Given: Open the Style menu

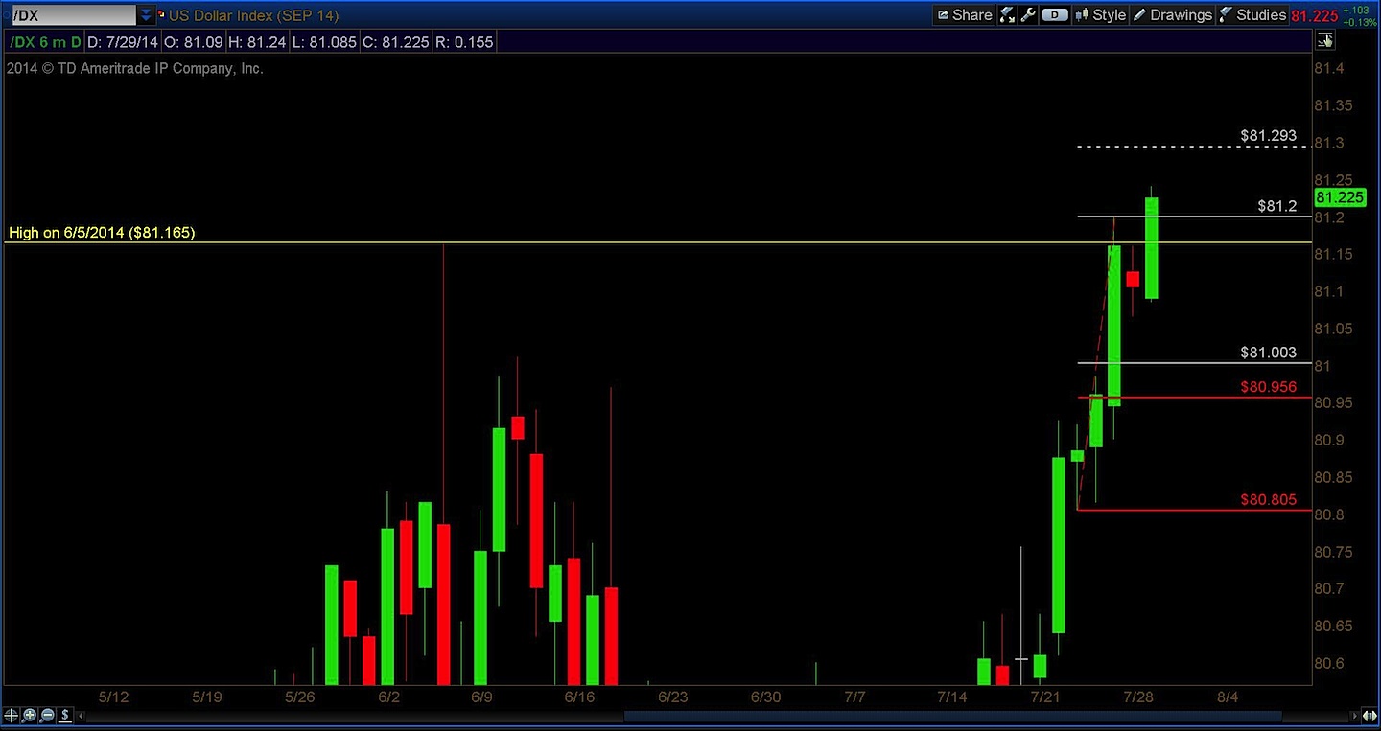Looking at the screenshot, I should point(1101,15).
